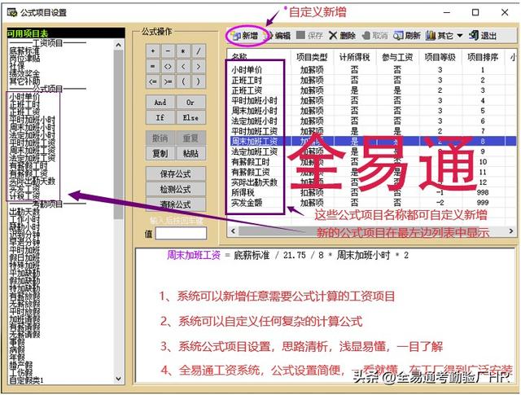The width and height of the screenshot is (521, 395).
Task: Click the 粘贴 (paste) button
Action: click(190, 153)
